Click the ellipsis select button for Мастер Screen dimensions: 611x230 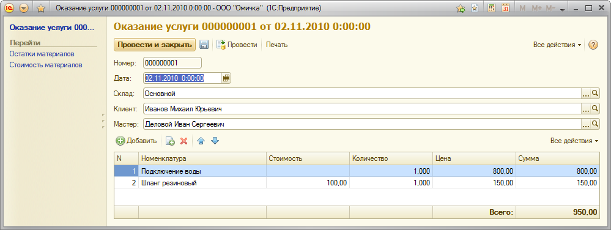point(586,124)
